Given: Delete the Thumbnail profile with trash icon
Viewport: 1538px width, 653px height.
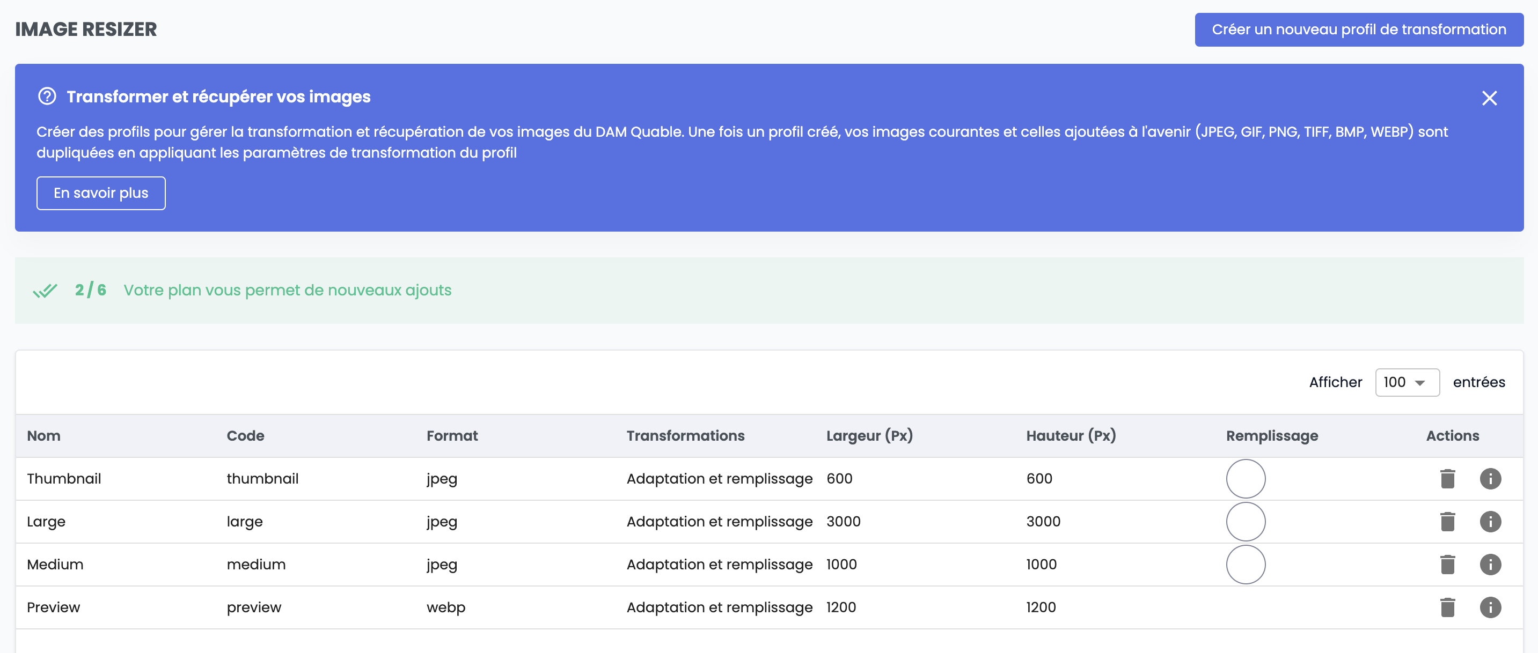Looking at the screenshot, I should (1447, 478).
